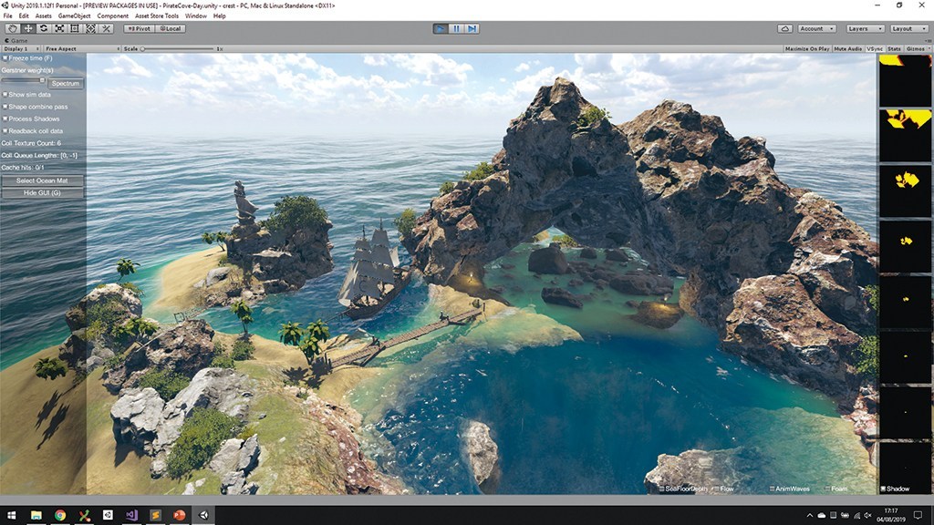
Task: Select the Scale tool
Action: 59,28
